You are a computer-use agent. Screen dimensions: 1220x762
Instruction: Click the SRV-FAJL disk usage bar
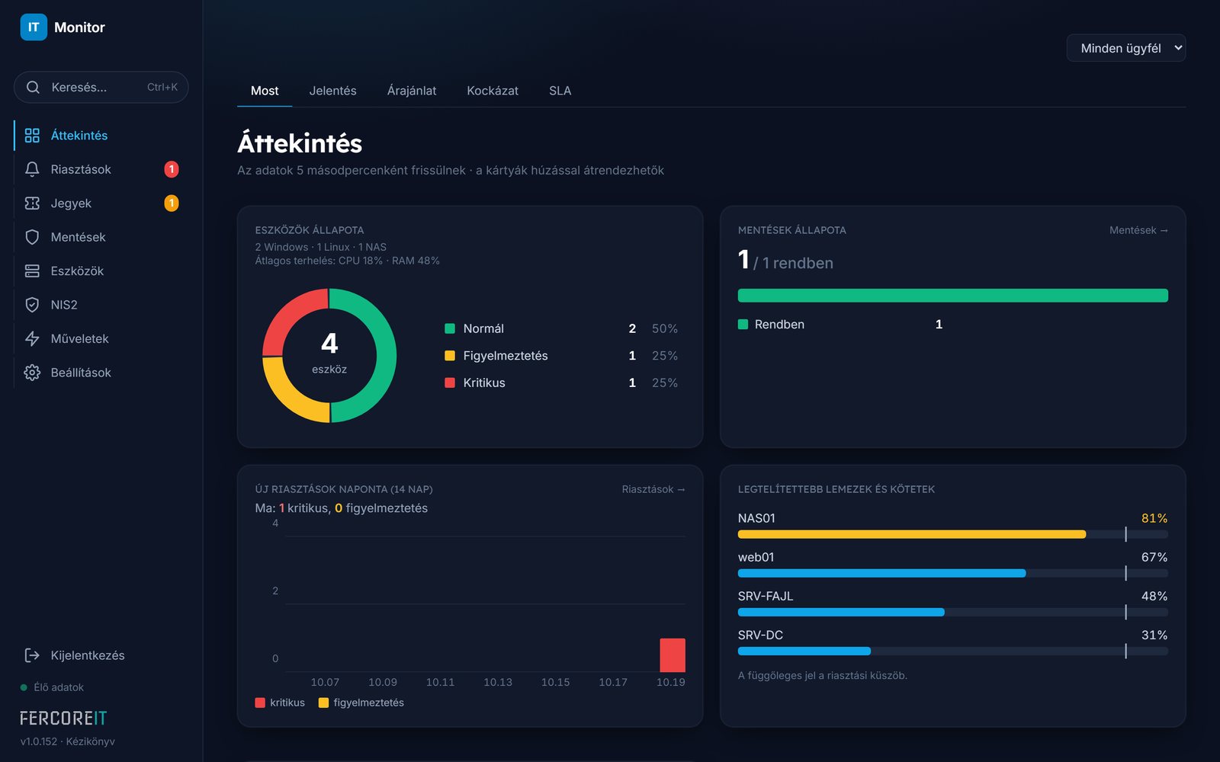[x=953, y=613]
